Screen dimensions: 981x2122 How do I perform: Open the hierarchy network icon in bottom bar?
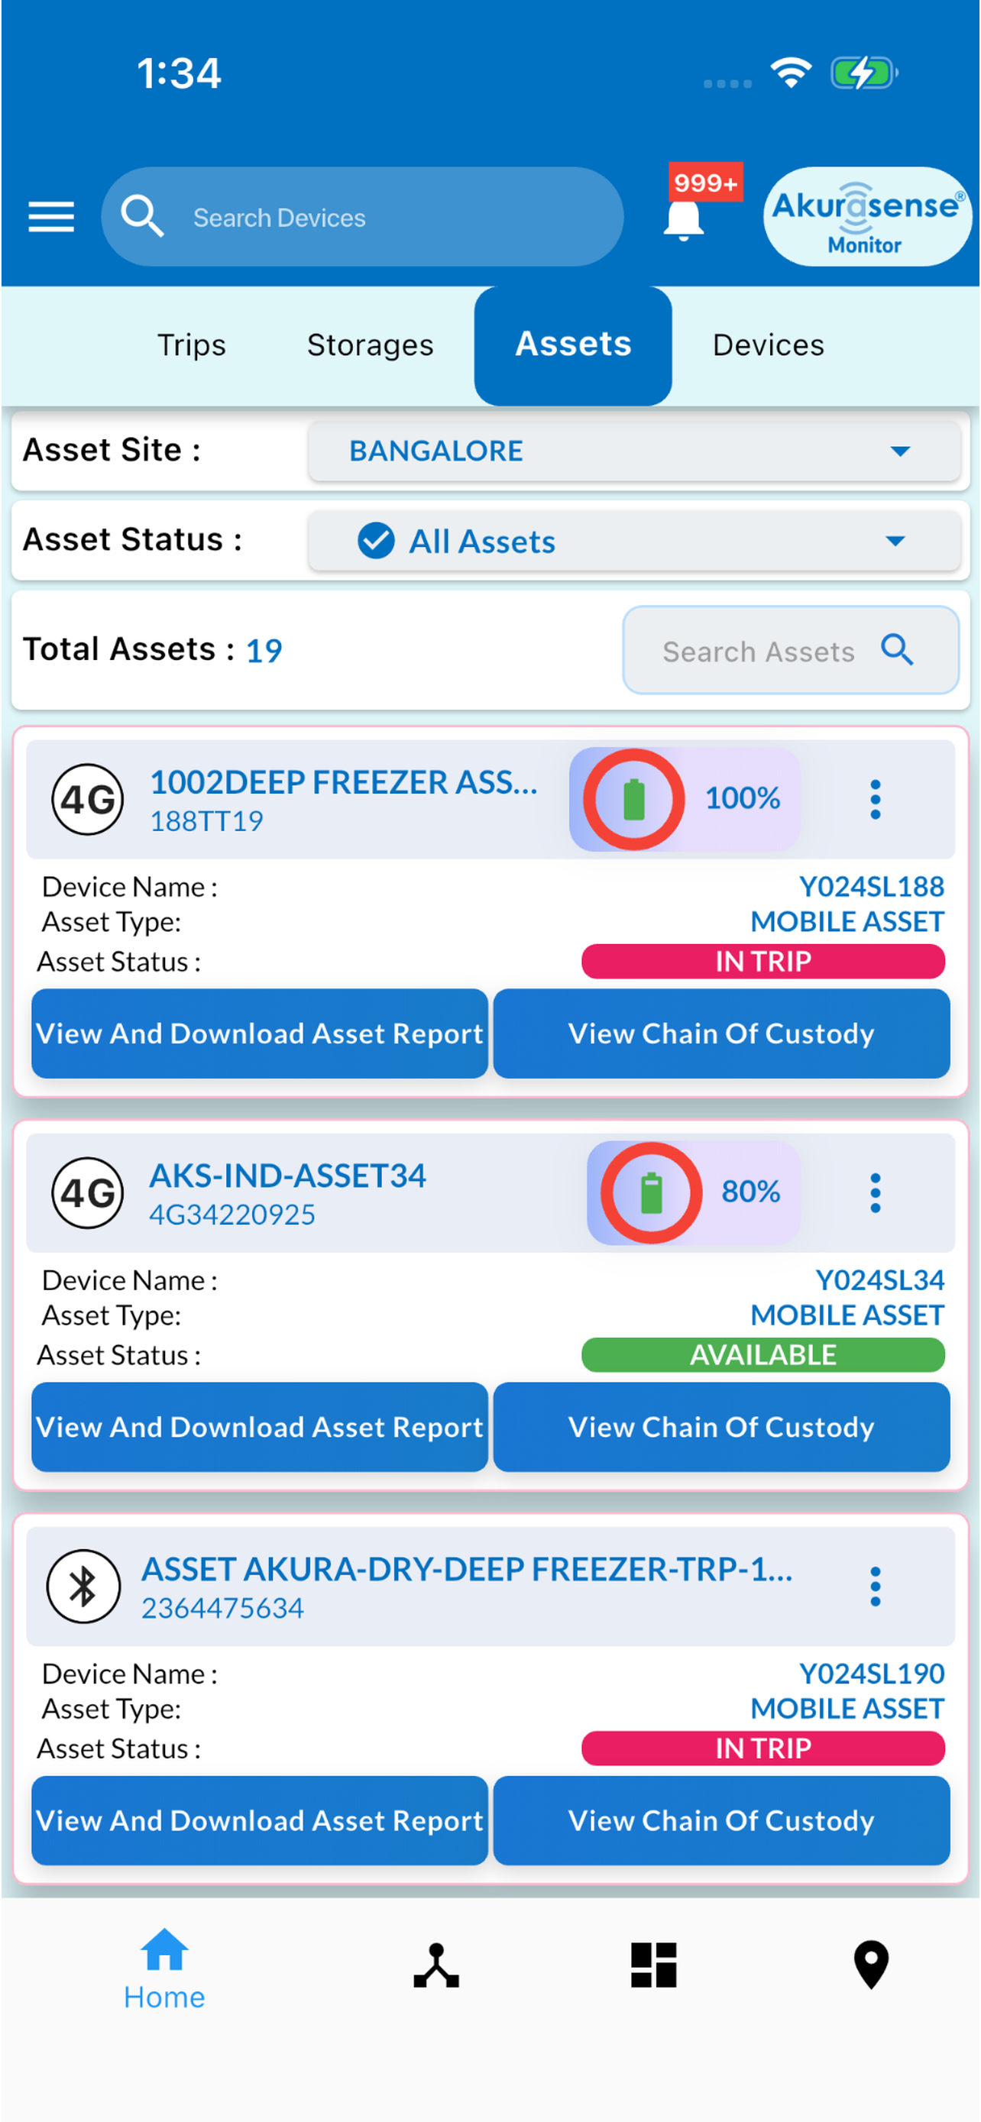coord(435,1966)
